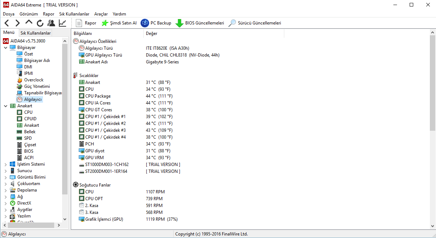Expand the Çokluortam tree node
The image size is (436, 238).
coord(5,184)
